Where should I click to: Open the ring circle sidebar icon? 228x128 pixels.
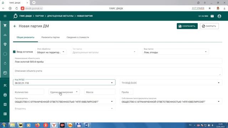click(x=5, y=54)
